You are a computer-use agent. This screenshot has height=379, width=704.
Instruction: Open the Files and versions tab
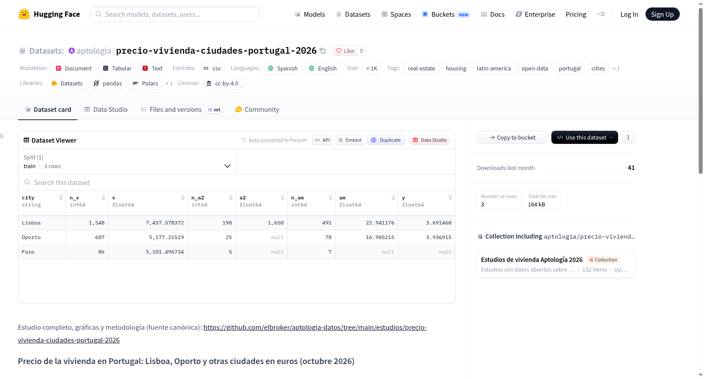click(181, 109)
